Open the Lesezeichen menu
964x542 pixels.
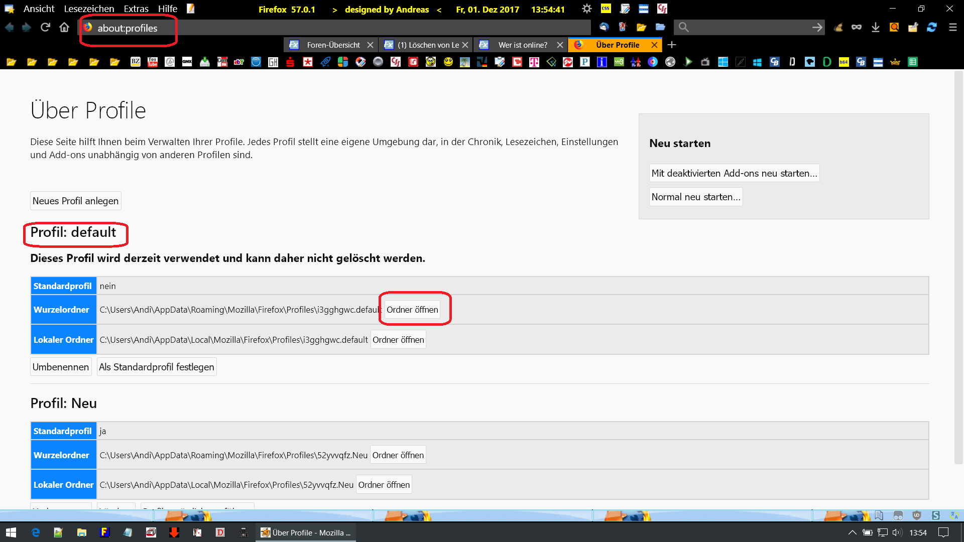89,9
